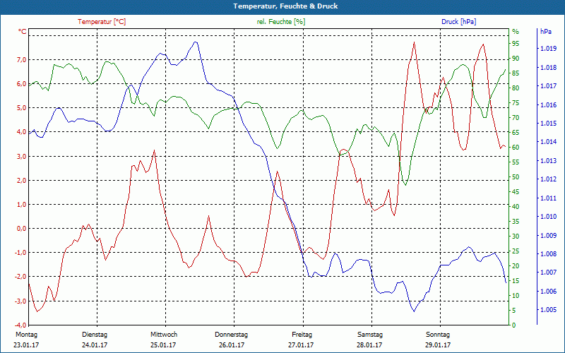Click the 'Donnerstag' day label
The height and width of the screenshot is (353, 565).
coord(232,335)
